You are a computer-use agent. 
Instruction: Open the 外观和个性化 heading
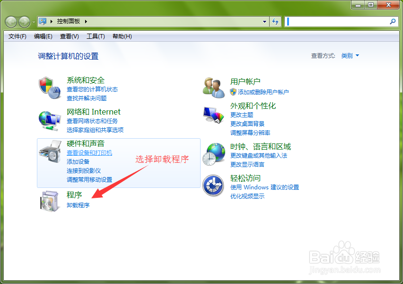(x=253, y=106)
